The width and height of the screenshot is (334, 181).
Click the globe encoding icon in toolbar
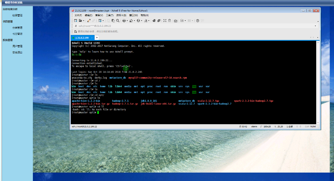[138, 21]
